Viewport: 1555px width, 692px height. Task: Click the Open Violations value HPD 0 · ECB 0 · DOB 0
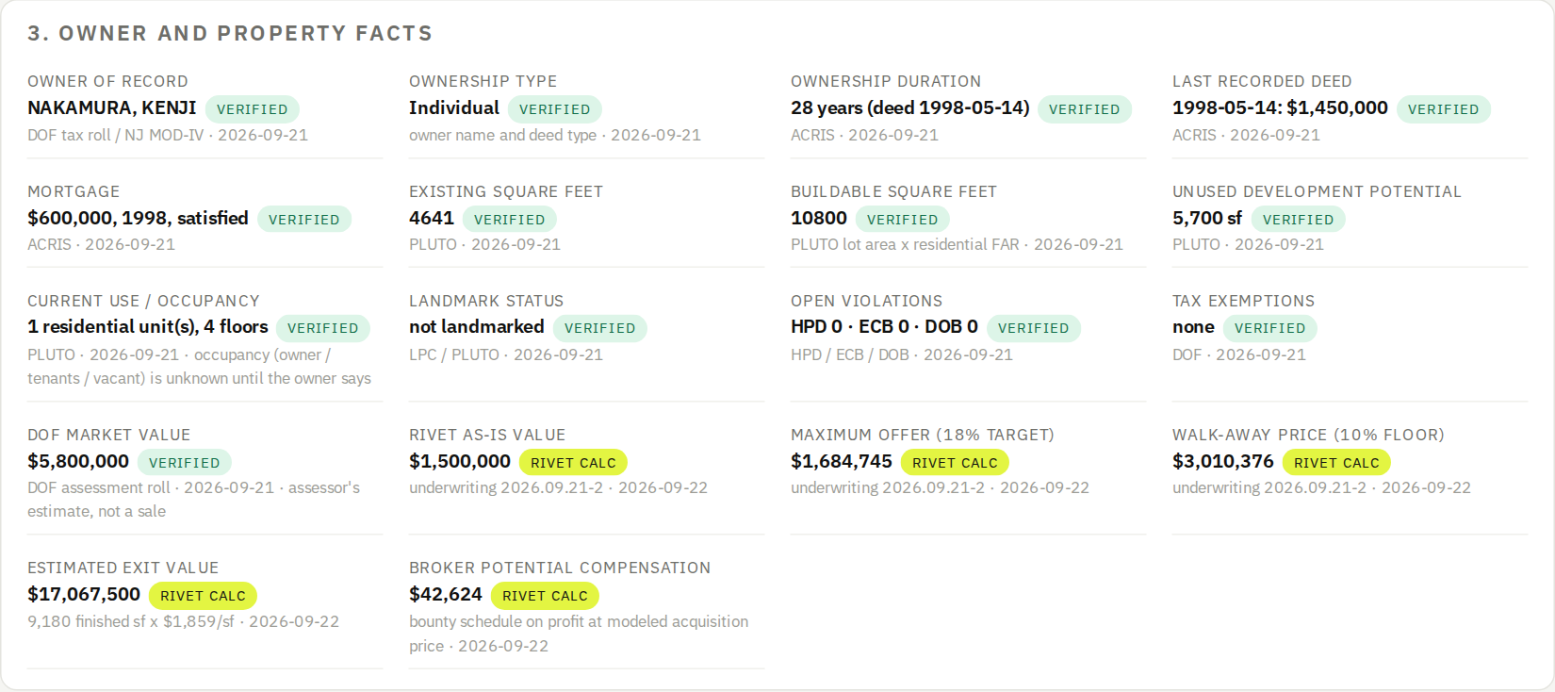pos(884,327)
